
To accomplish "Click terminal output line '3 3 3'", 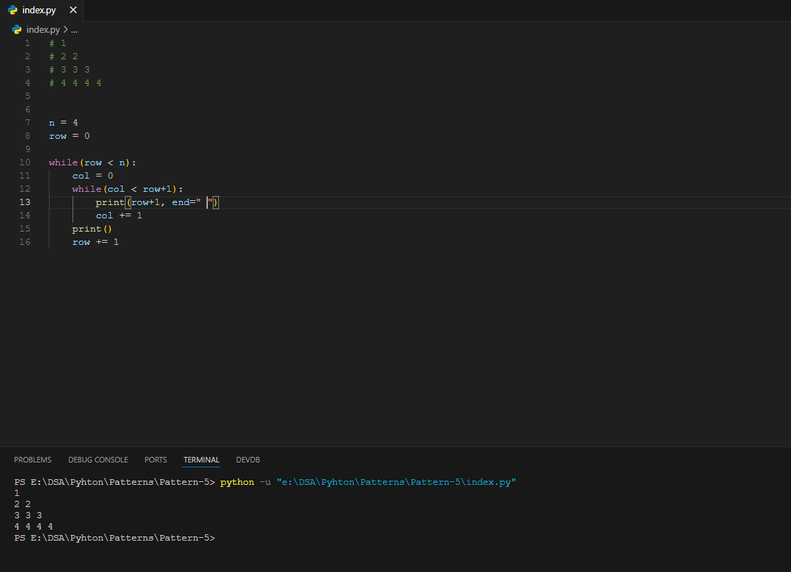I will coord(28,515).
